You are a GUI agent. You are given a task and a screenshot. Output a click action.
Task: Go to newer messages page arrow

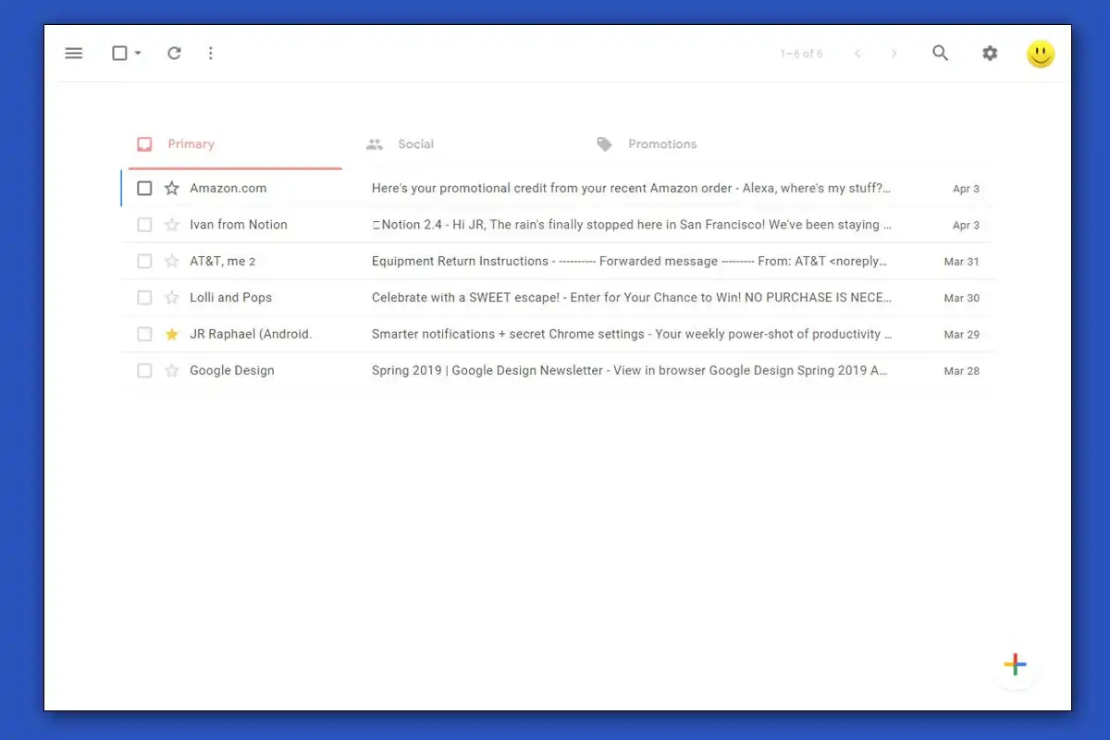click(x=857, y=54)
